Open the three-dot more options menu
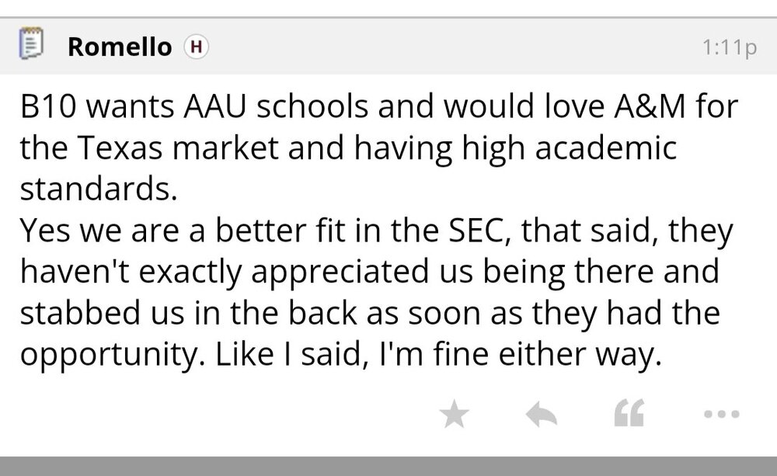777x476 pixels. coord(720,415)
